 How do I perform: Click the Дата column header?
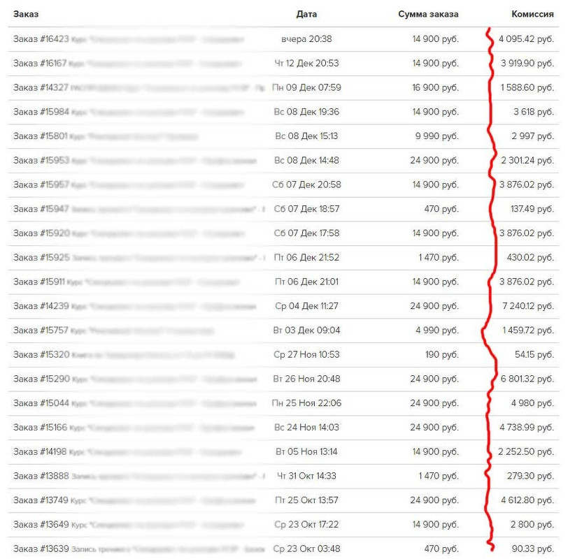306,14
